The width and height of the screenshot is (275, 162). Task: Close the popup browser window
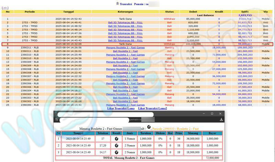coord(220,114)
